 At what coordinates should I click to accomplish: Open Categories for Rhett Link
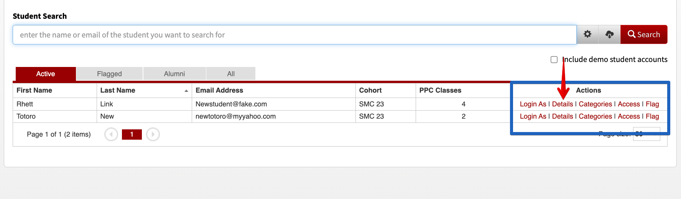point(595,104)
